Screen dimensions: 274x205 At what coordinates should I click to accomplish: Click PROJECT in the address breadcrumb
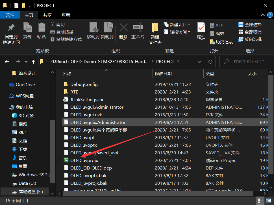point(165,61)
